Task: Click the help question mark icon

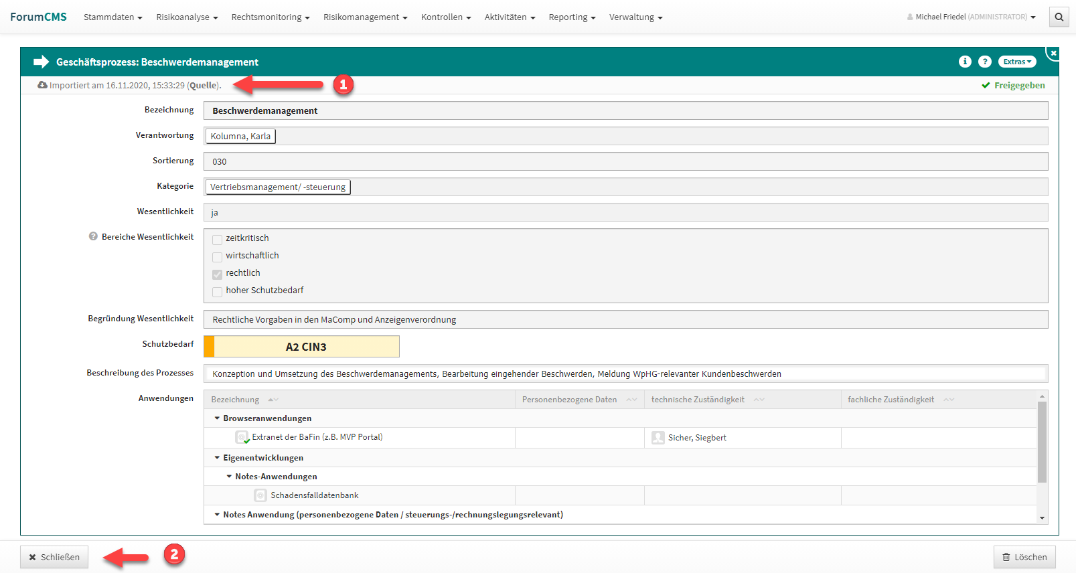Action: 984,62
